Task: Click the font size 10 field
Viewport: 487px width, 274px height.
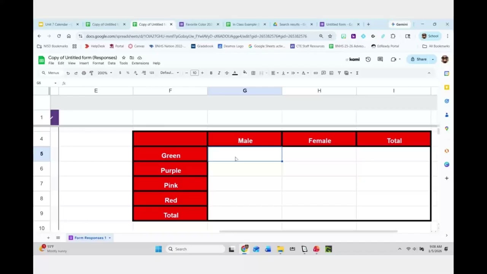Action: coord(194,73)
